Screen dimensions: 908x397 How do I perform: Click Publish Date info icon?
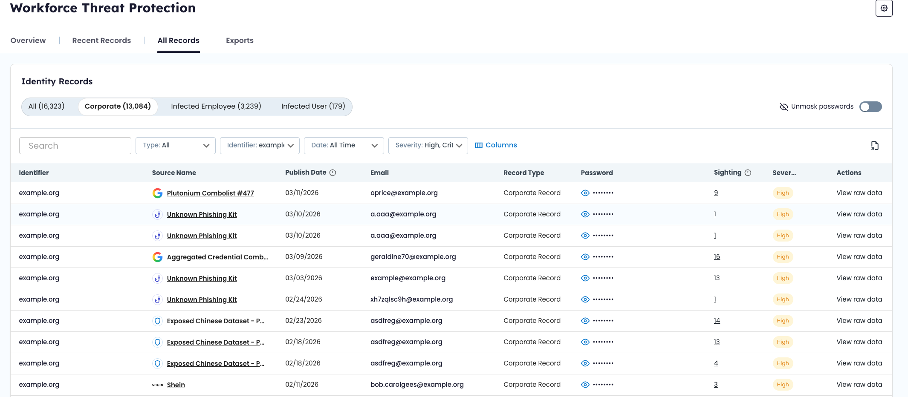coord(333,173)
